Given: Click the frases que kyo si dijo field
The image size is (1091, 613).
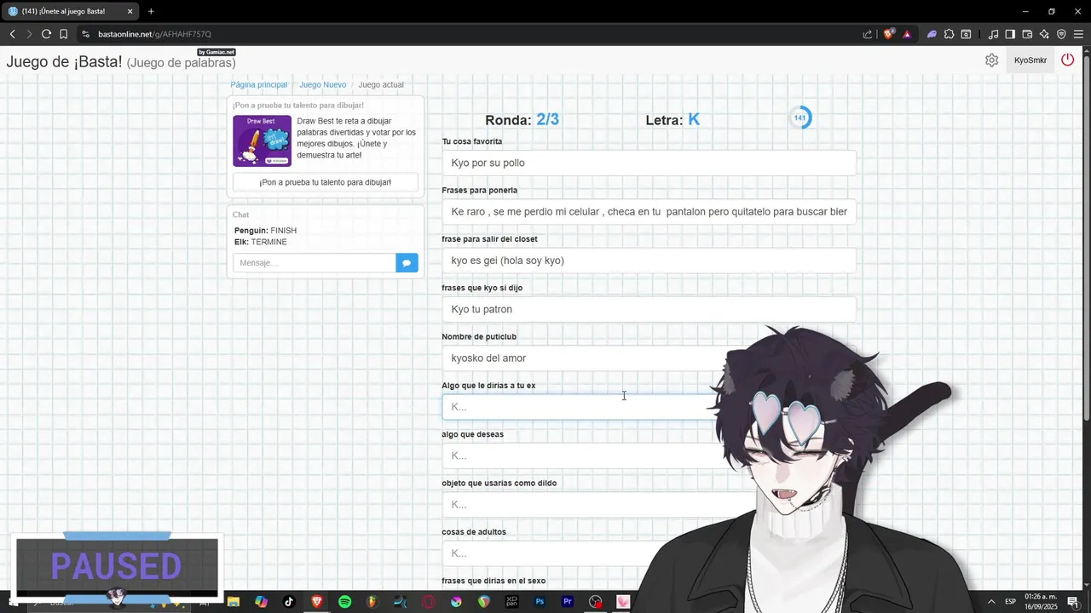Looking at the screenshot, I should click(x=649, y=309).
